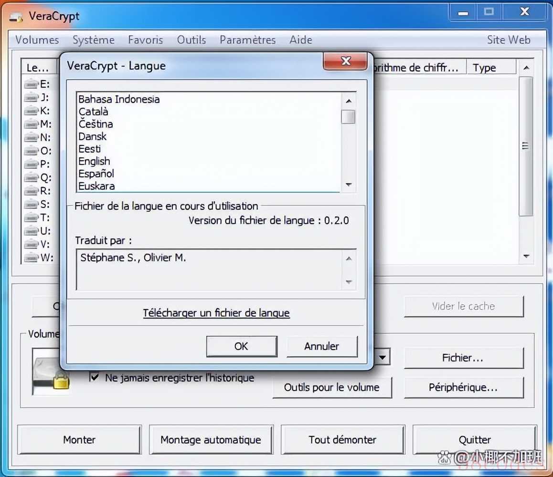Select drive N: icon in volume list
This screenshot has width=553, height=477.
(31, 137)
